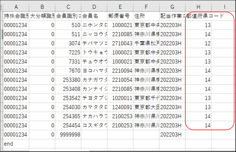The image size is (236, 152).
Task: Select postal code cell 2710043
Action: click(120, 43)
